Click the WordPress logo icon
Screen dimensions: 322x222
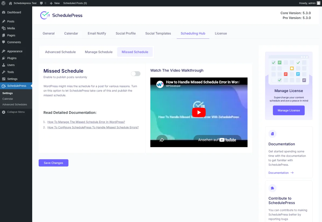click(x=3, y=3)
